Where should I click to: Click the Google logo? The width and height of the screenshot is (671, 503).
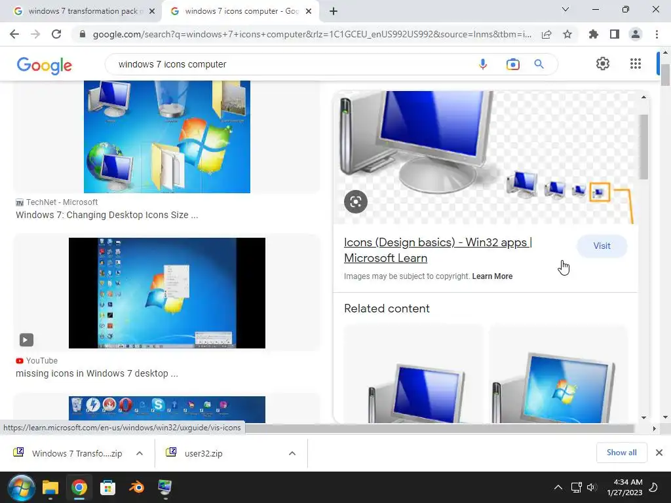44,65
